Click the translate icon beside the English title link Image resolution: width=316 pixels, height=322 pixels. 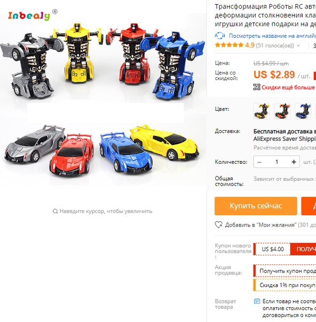click(220, 36)
